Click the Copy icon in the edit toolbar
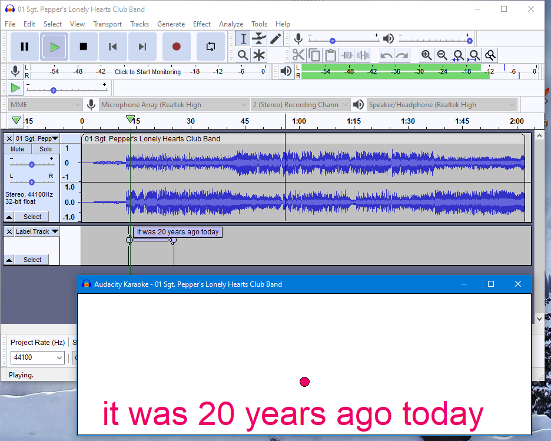The height and width of the screenshot is (441, 551). 314,55
